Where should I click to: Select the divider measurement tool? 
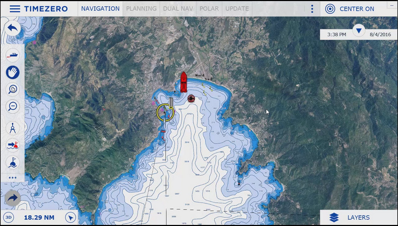coord(12,128)
